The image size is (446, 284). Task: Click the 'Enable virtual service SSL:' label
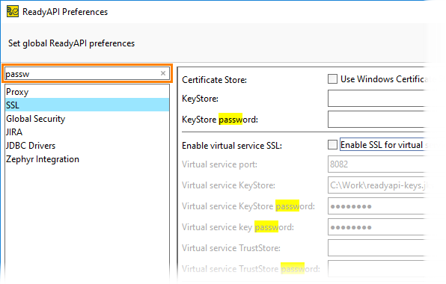[x=232, y=146]
